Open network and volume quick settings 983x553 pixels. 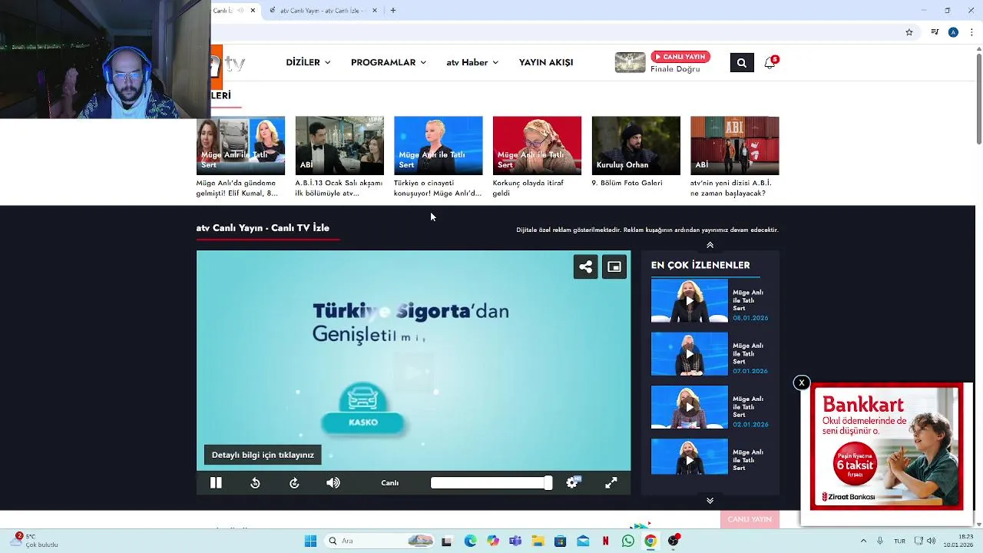tap(925, 541)
